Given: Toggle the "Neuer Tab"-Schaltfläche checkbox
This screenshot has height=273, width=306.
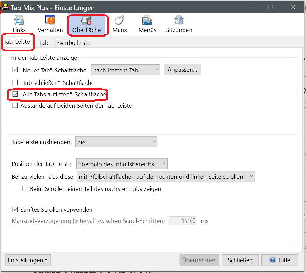Looking at the screenshot, I should coord(15,70).
